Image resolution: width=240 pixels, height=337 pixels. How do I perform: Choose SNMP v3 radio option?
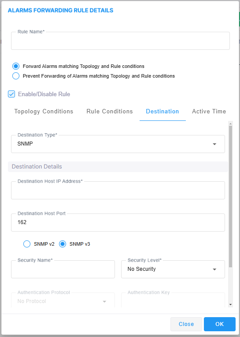click(x=63, y=244)
